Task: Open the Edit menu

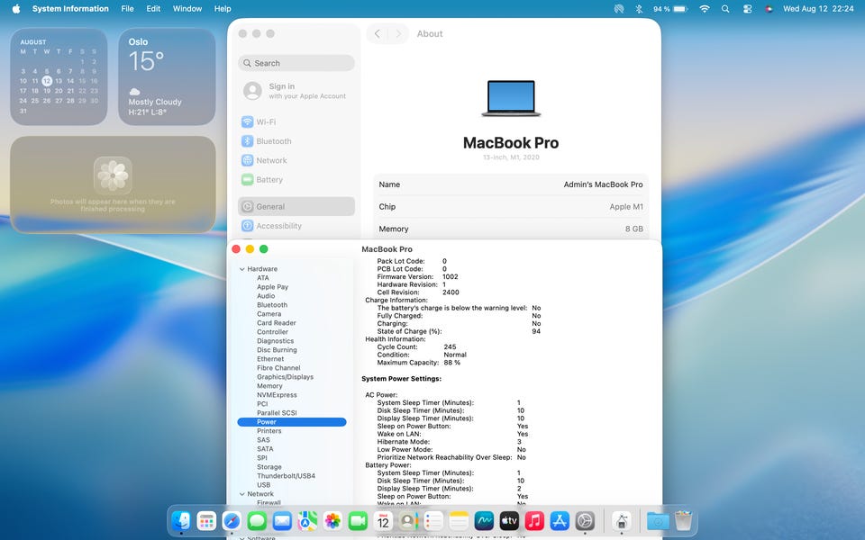Action: 153,9
